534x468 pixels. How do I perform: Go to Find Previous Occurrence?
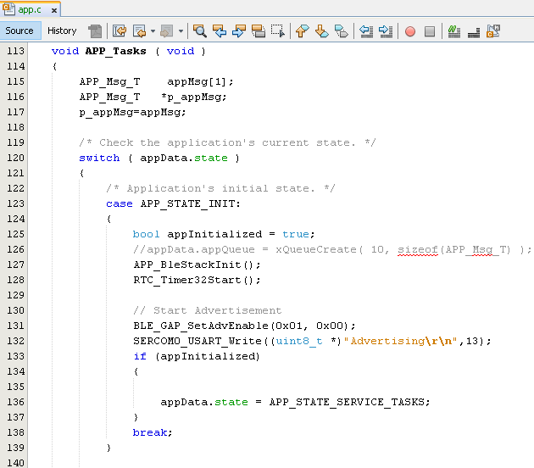[x=220, y=31]
